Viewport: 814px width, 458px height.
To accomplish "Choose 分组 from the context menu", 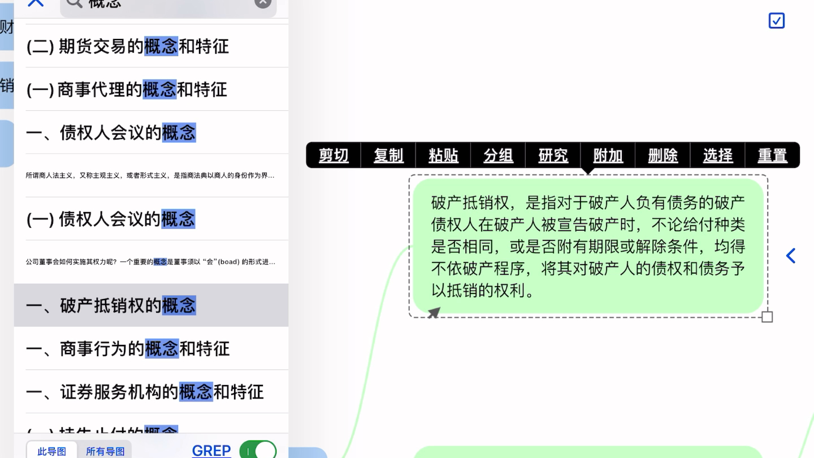I will (x=498, y=155).
